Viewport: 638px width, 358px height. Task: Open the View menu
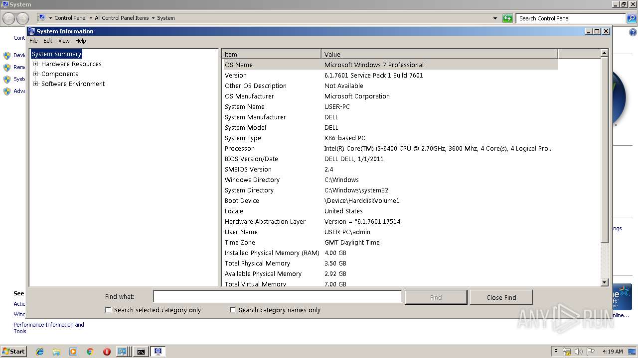(x=64, y=41)
